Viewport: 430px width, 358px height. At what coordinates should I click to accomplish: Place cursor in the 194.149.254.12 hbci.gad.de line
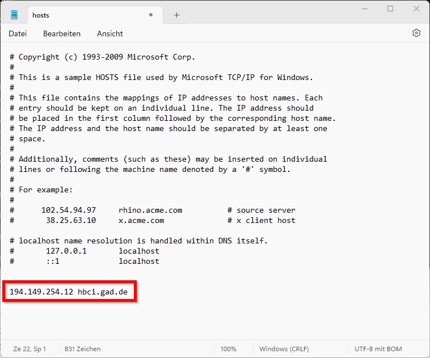click(x=69, y=292)
